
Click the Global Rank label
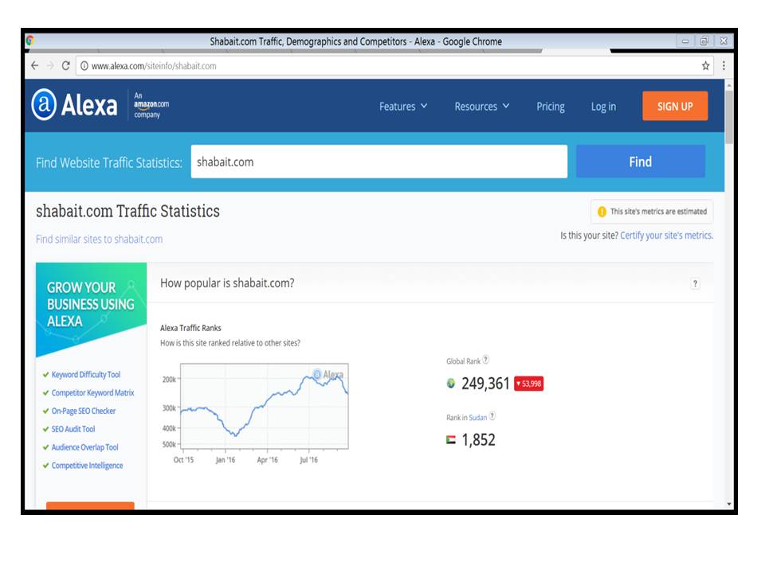tap(463, 361)
